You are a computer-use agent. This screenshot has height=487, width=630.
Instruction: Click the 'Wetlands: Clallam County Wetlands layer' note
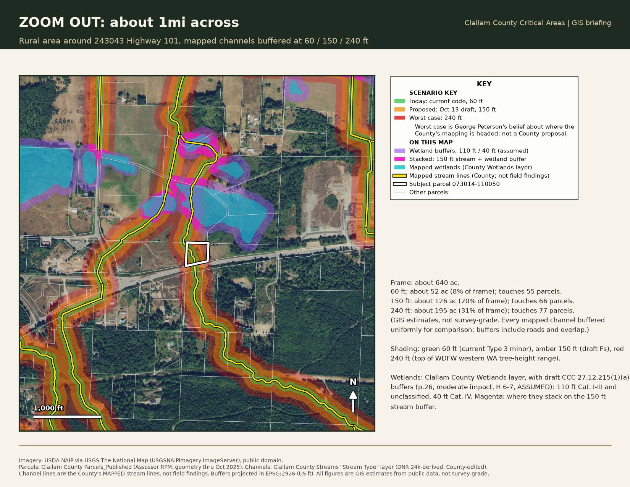tap(510, 392)
